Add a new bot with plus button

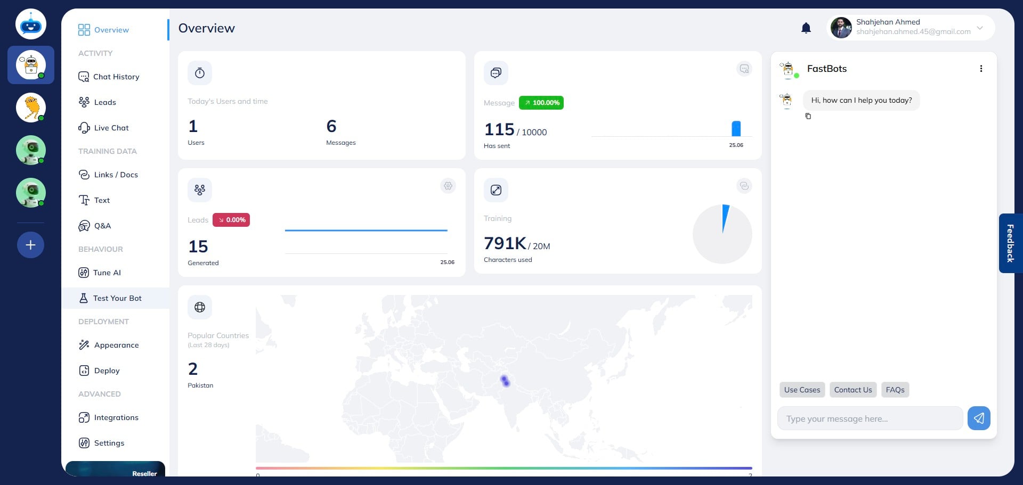pyautogui.click(x=30, y=245)
